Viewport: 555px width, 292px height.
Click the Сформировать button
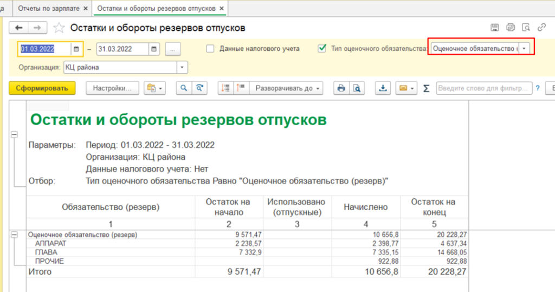(42, 88)
